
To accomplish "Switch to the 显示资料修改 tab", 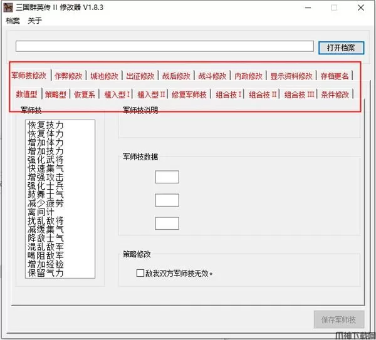I will click(291, 76).
